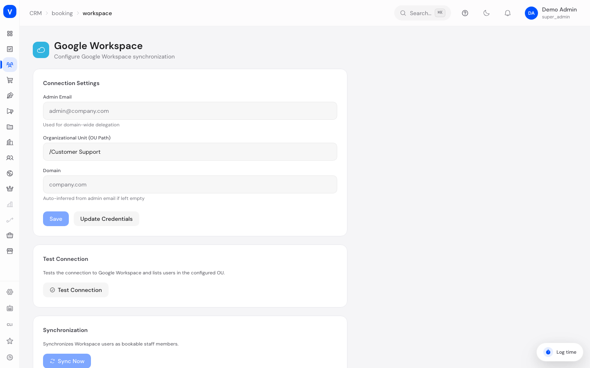This screenshot has width=590, height=368.
Task: Toggle dark mode with moon icon
Action: pos(486,13)
